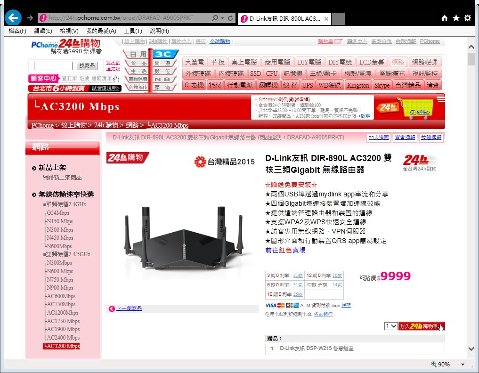Open the 編輯(E) menu
Screen dimensions: 479x373
[43, 31]
